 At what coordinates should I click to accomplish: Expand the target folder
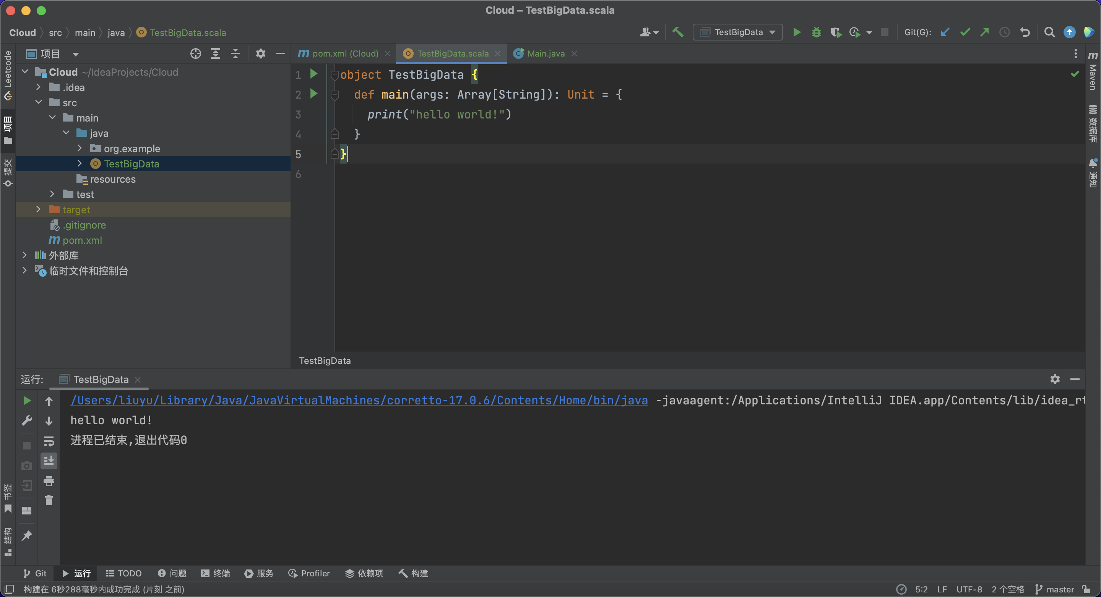point(39,209)
